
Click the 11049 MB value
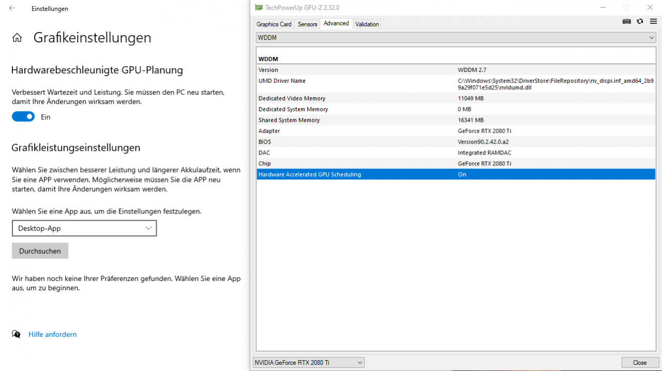471,98
